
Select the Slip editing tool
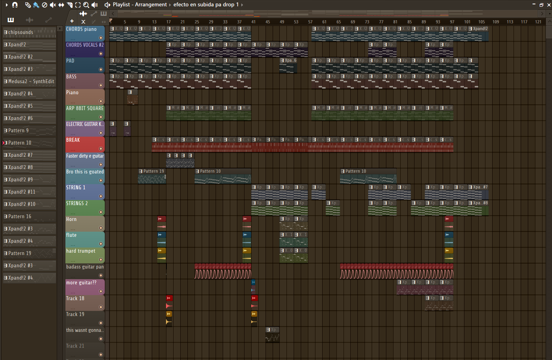[61, 5]
